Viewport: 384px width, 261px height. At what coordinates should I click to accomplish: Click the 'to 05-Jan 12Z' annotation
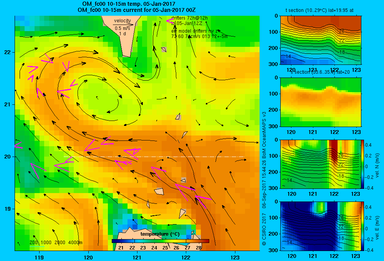pyautogui.click(x=187, y=23)
